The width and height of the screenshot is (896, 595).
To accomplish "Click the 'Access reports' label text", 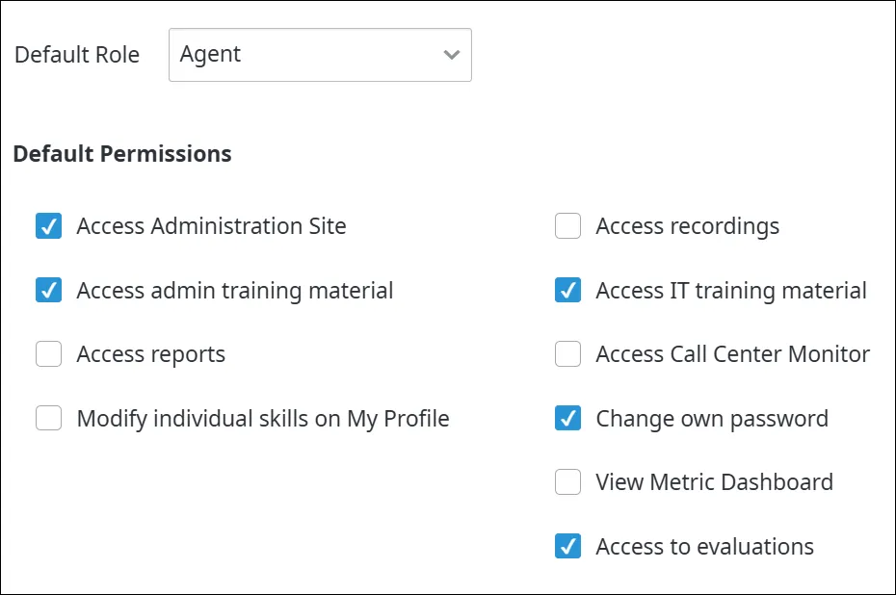I will pyautogui.click(x=151, y=354).
